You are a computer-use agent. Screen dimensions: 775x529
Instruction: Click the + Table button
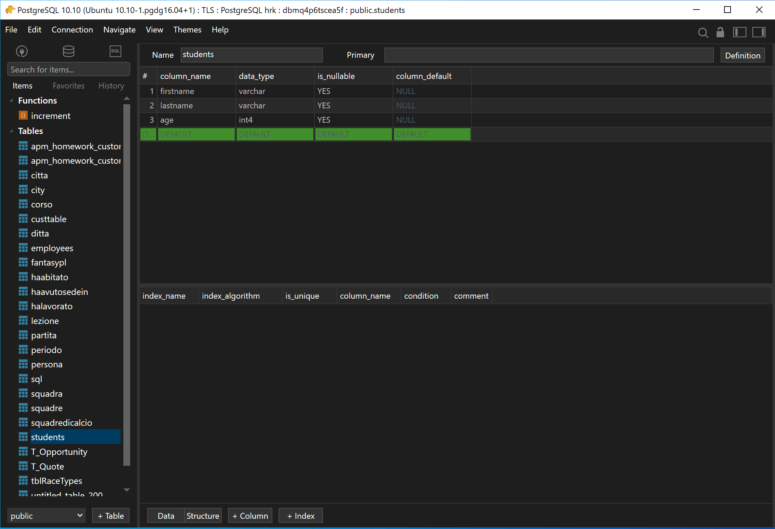tap(111, 516)
